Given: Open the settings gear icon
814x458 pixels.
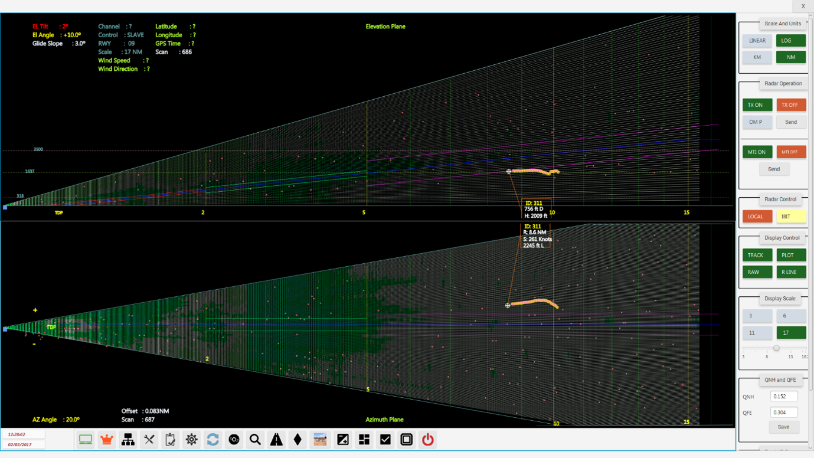Looking at the screenshot, I should (191, 440).
